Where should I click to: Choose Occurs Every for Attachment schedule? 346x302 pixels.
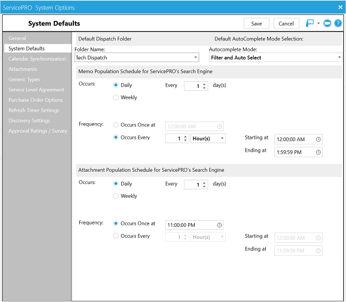pos(115,236)
